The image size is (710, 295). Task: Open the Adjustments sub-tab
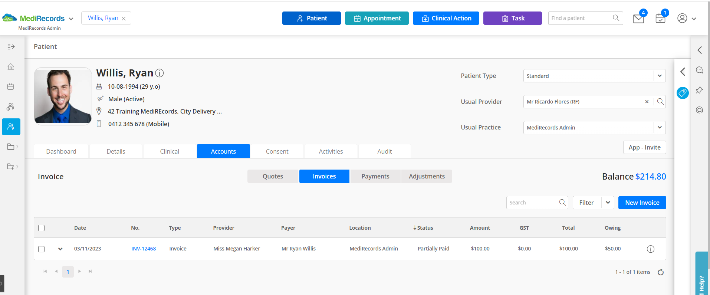click(427, 176)
